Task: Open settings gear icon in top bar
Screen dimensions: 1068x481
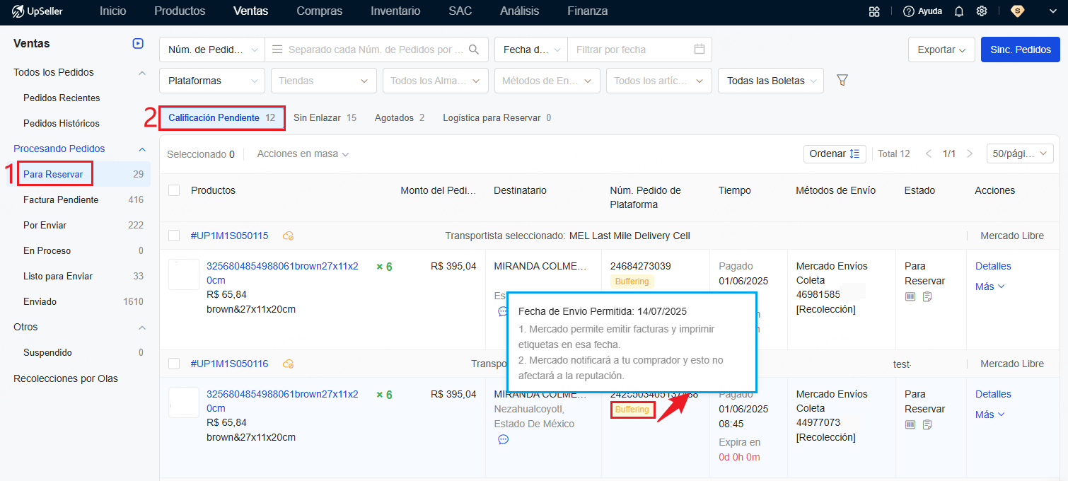Action: (x=982, y=11)
